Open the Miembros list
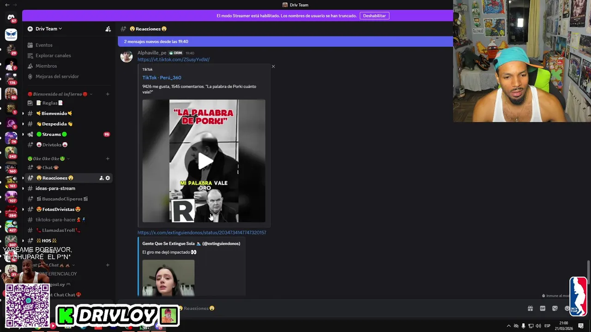The width and height of the screenshot is (591, 332). point(46,66)
